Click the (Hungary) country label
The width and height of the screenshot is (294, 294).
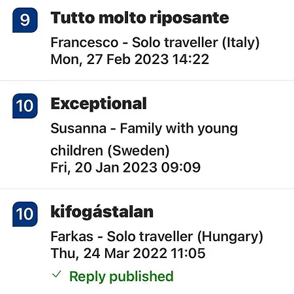click(230, 237)
